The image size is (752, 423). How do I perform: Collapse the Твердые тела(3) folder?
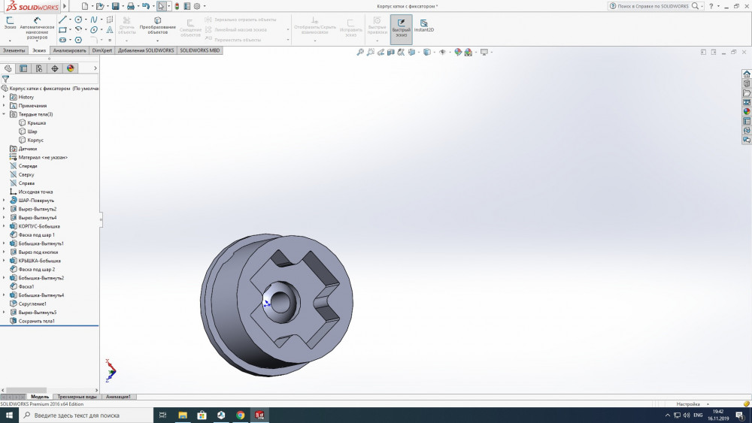coord(4,114)
